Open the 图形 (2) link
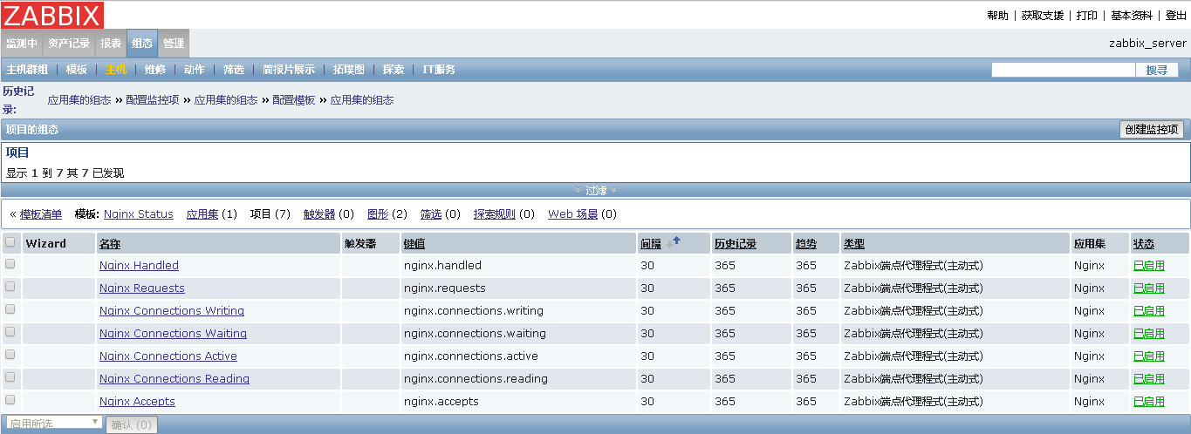The width and height of the screenshot is (1191, 434). point(378,214)
